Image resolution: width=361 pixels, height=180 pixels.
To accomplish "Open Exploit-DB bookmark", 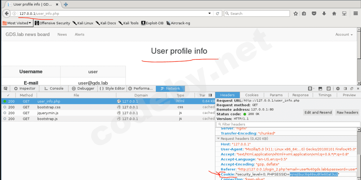I will tap(152, 23).
